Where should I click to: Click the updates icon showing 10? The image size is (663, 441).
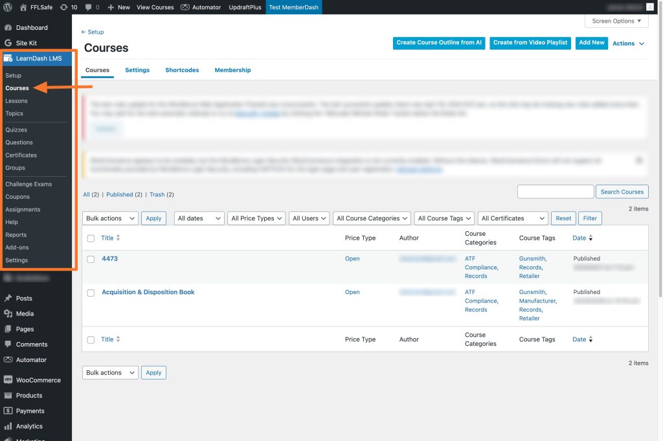pos(63,7)
